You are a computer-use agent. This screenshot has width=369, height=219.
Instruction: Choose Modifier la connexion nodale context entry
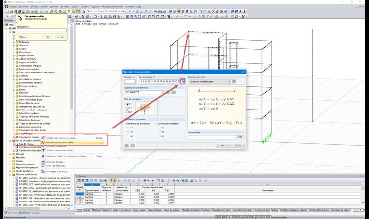(73, 138)
